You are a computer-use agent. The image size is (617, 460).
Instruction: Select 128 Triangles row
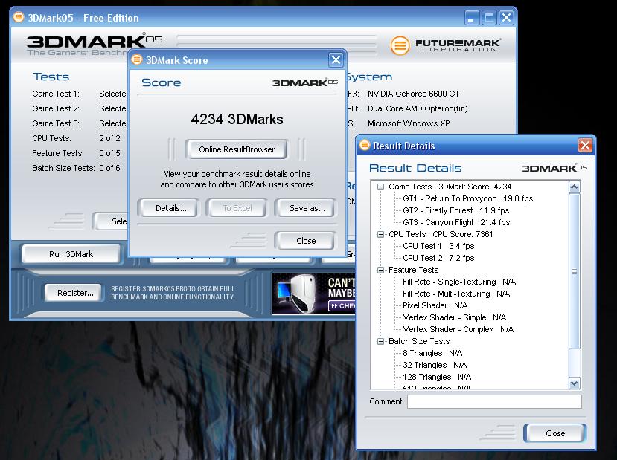(x=437, y=377)
